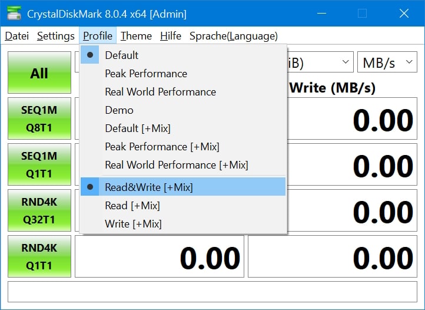425x310 pixels.
Task: Select Real World Performance profile
Action: 183,92
